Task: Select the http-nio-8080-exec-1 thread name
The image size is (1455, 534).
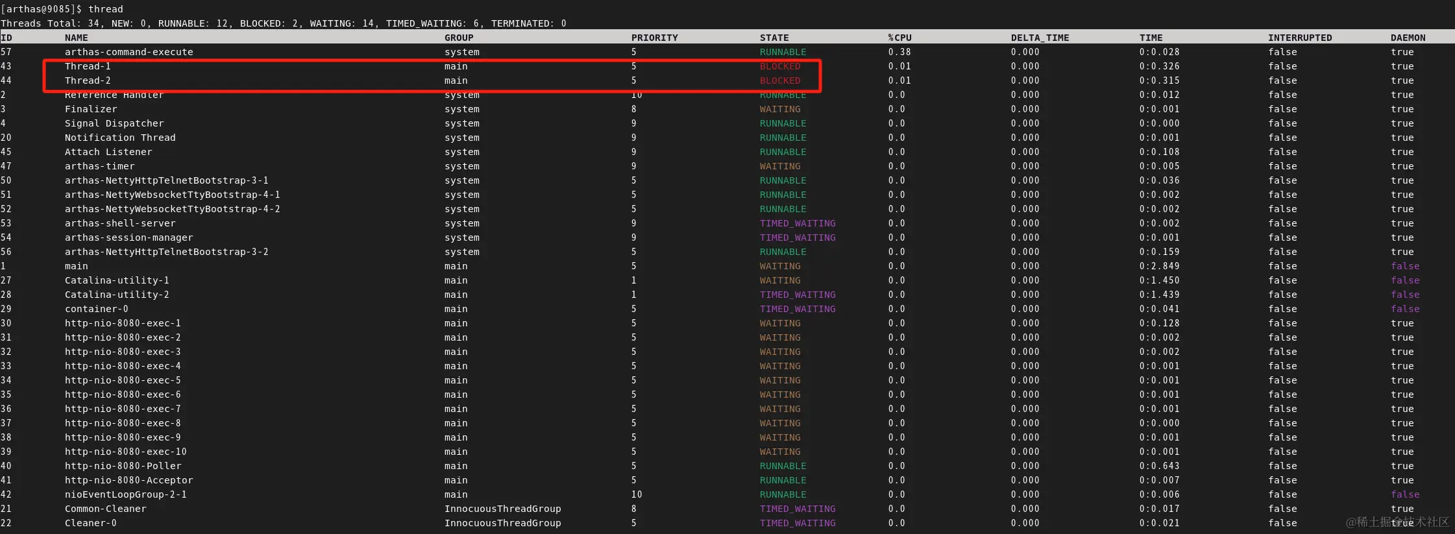Action: pos(123,323)
